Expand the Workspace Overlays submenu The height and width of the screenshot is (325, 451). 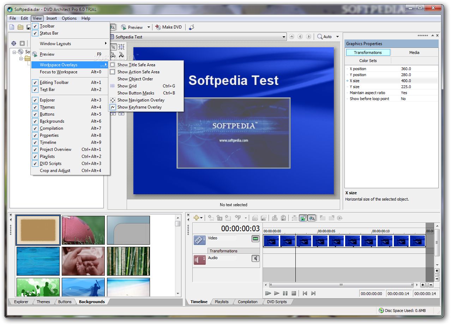(x=71, y=65)
